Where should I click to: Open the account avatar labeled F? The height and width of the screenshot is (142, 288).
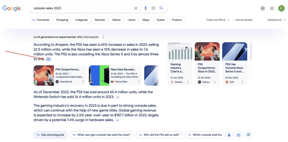tap(281, 8)
